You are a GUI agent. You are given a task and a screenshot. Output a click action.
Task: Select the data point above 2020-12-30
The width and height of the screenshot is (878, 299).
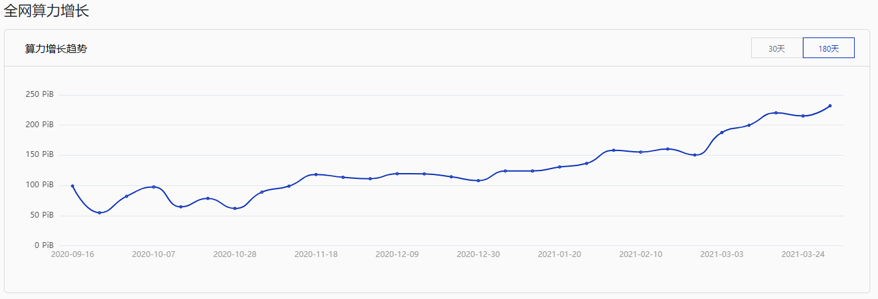[x=478, y=181]
